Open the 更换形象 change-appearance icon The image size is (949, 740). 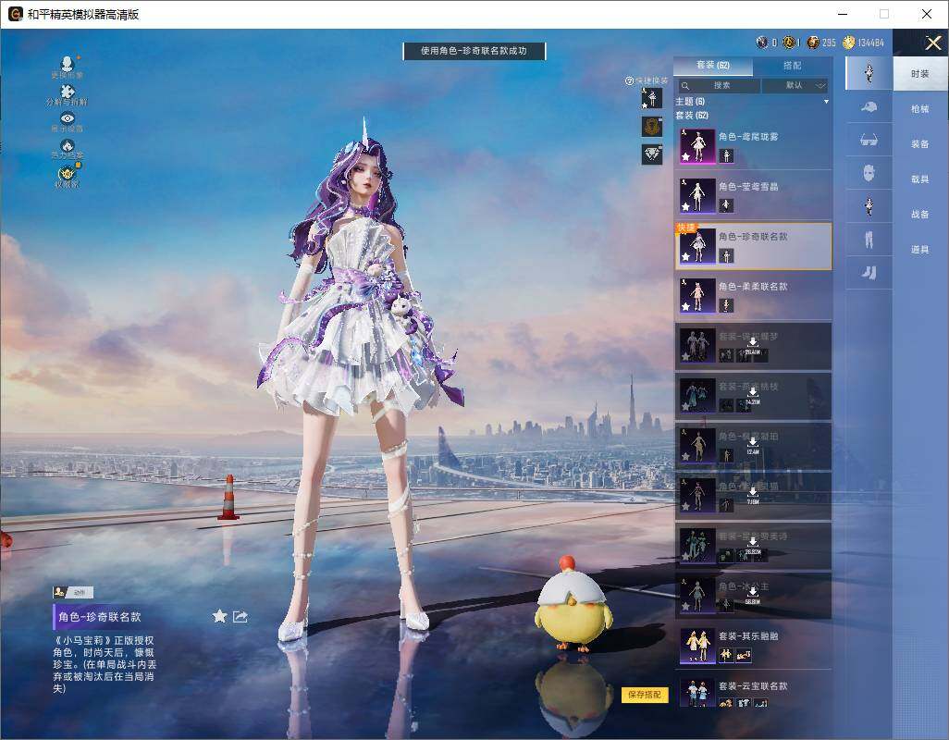(x=68, y=67)
